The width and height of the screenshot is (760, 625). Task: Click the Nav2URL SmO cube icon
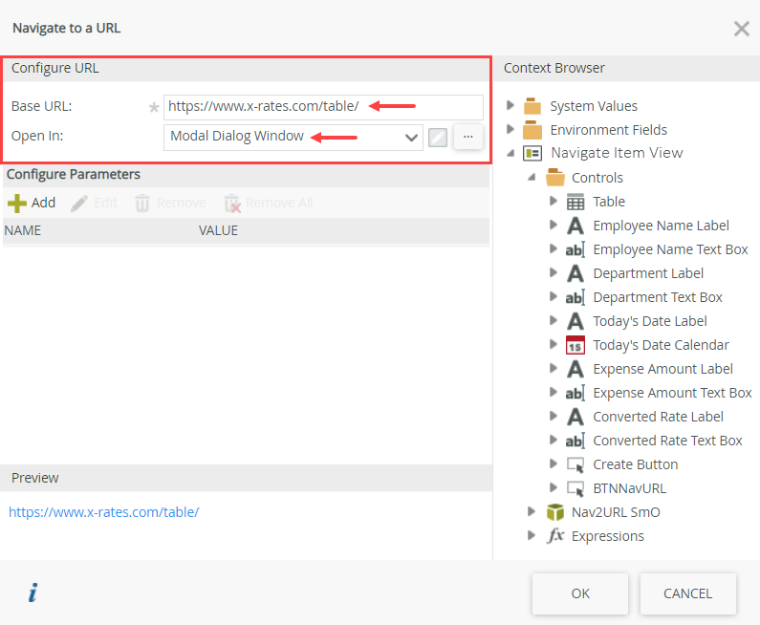pos(555,512)
